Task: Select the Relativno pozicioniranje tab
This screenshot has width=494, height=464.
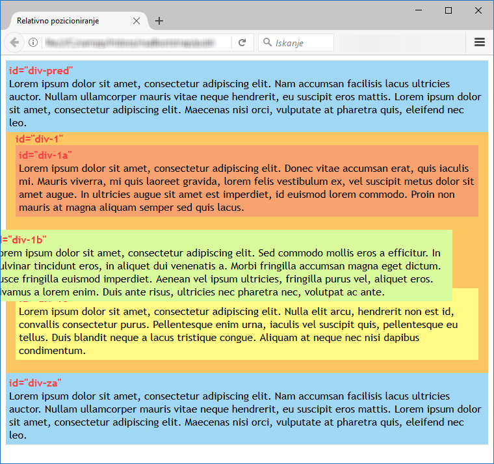Action: [79, 21]
